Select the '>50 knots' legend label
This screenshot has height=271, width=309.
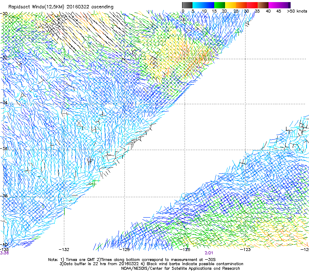point(297,11)
